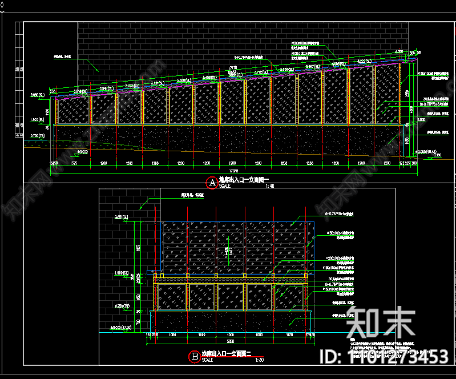Select the "2.650 (SL)" elevation label

[38, 95]
